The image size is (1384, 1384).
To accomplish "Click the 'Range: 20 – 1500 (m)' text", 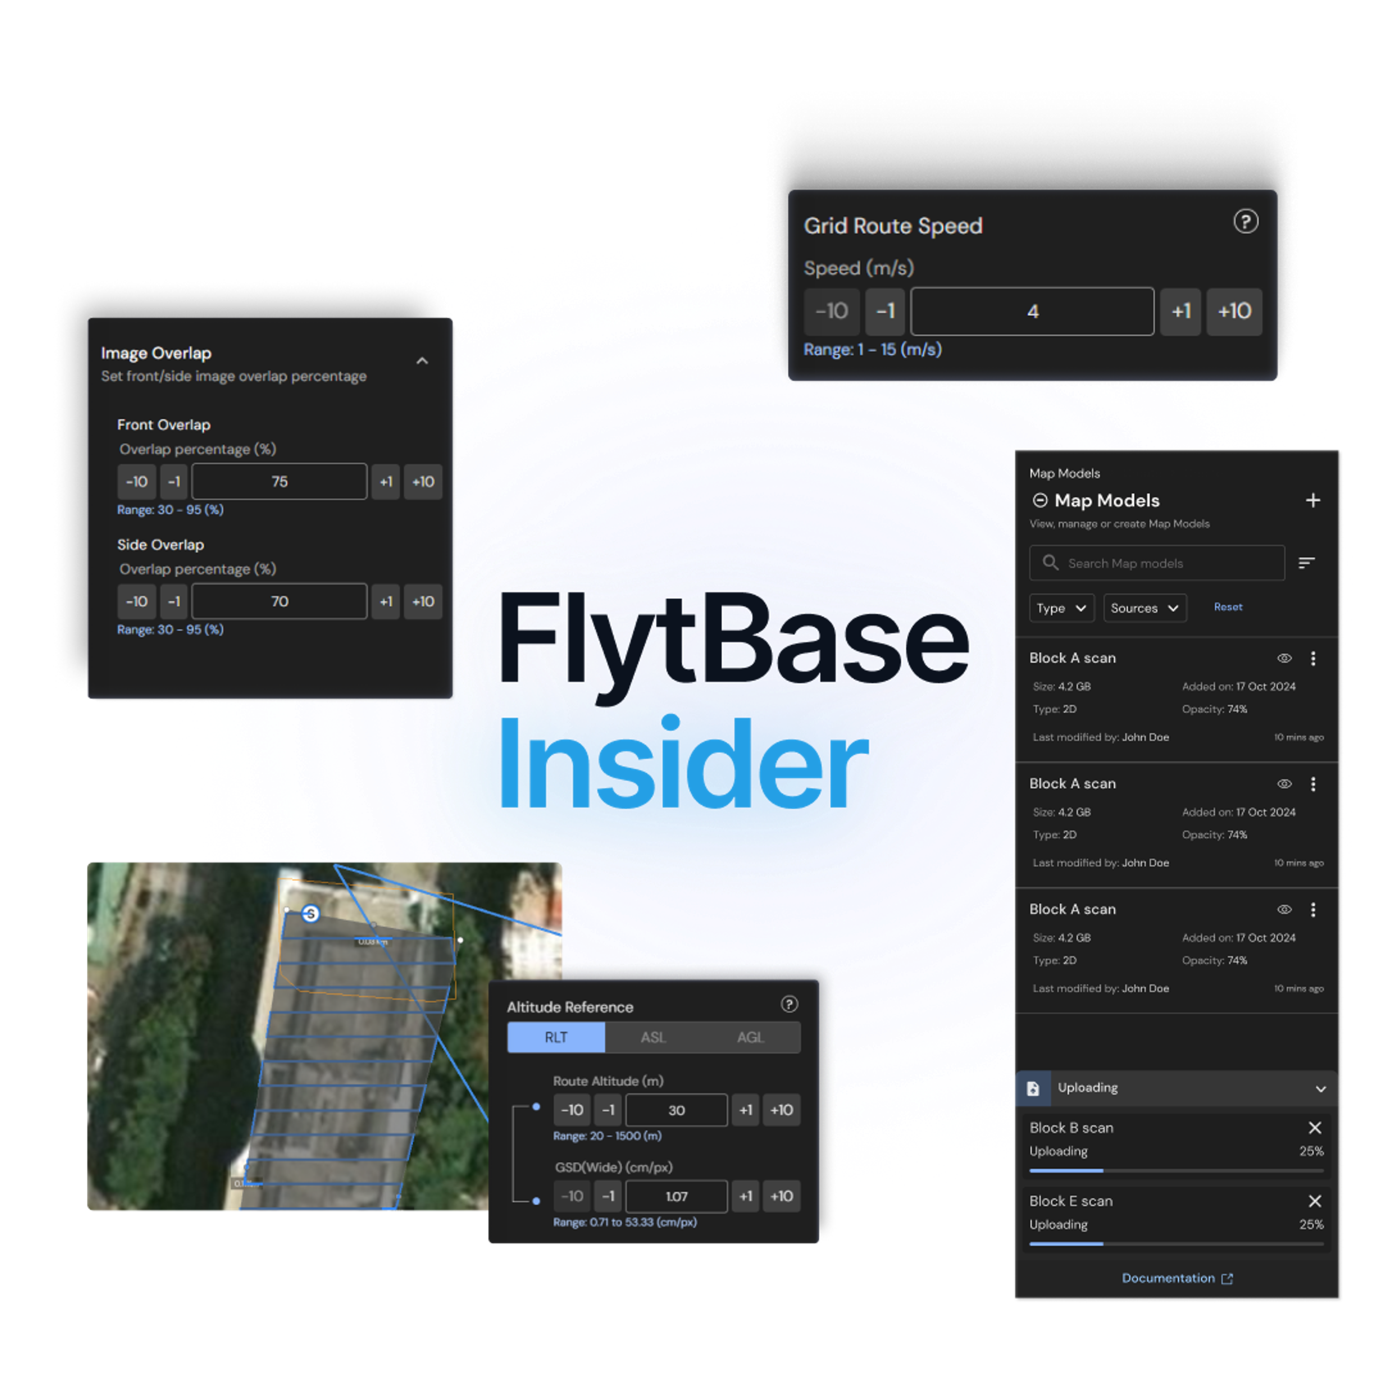I will tap(607, 1136).
